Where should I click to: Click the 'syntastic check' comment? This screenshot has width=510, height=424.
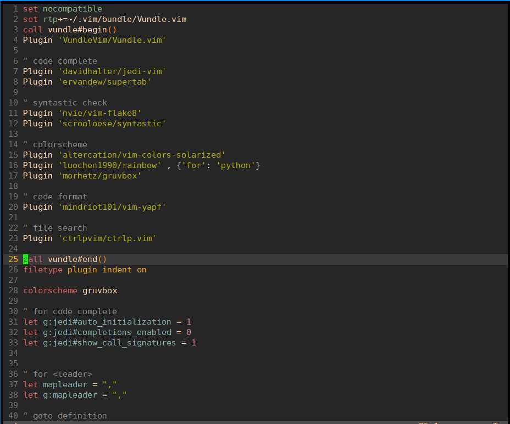[x=65, y=102]
